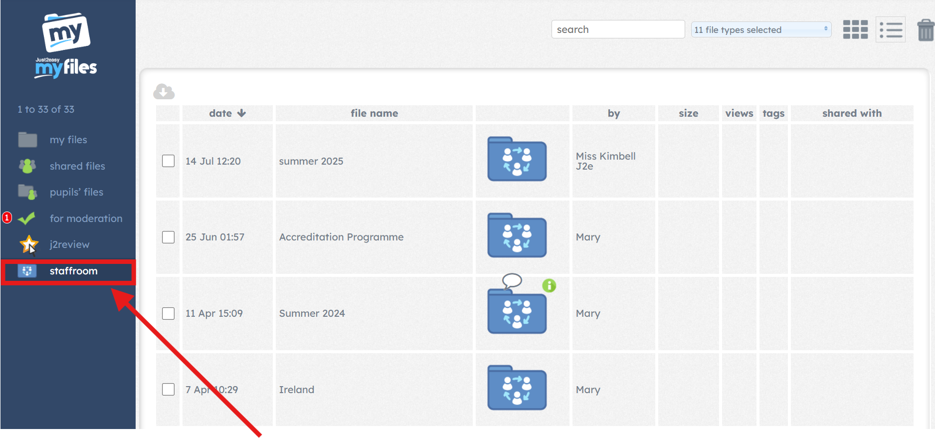Click the red moderation notification badge

(7, 218)
